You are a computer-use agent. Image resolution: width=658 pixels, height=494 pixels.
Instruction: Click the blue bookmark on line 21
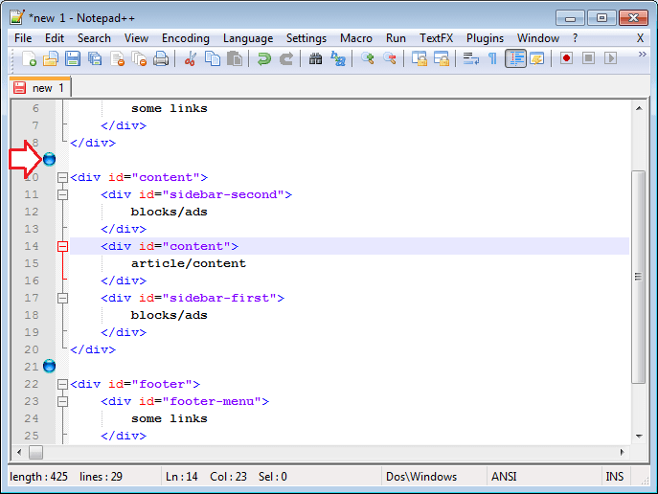coord(49,367)
